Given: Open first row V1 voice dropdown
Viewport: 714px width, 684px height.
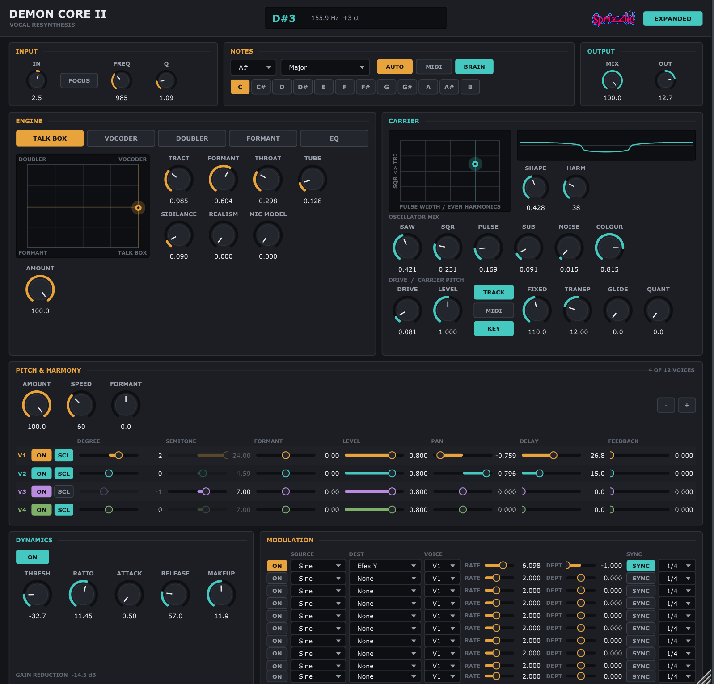Looking at the screenshot, I should tap(442, 566).
